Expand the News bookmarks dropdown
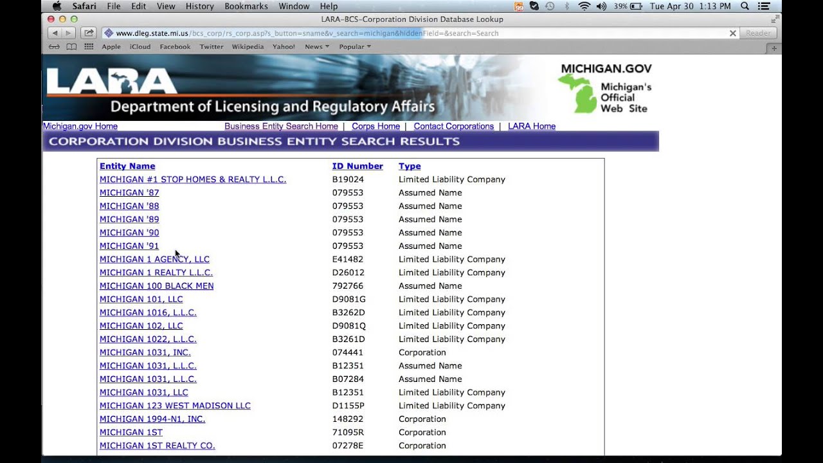This screenshot has height=463, width=823. (x=316, y=46)
